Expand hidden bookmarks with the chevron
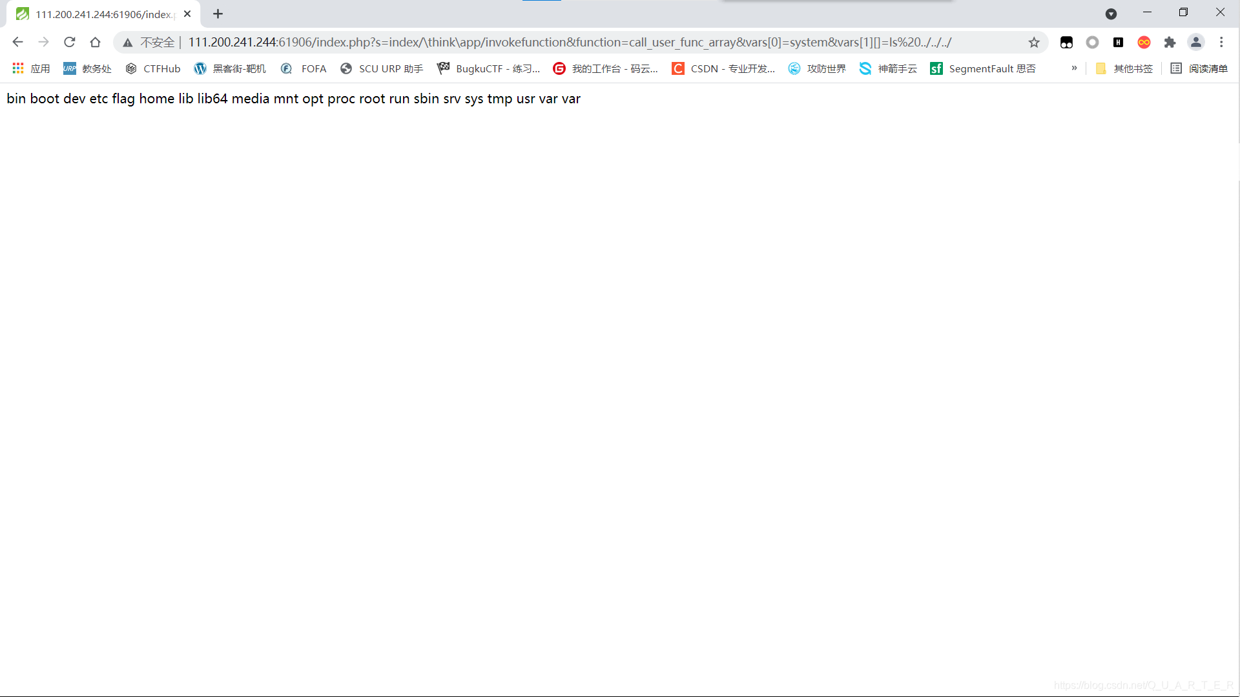Image resolution: width=1240 pixels, height=697 pixels. (x=1074, y=68)
